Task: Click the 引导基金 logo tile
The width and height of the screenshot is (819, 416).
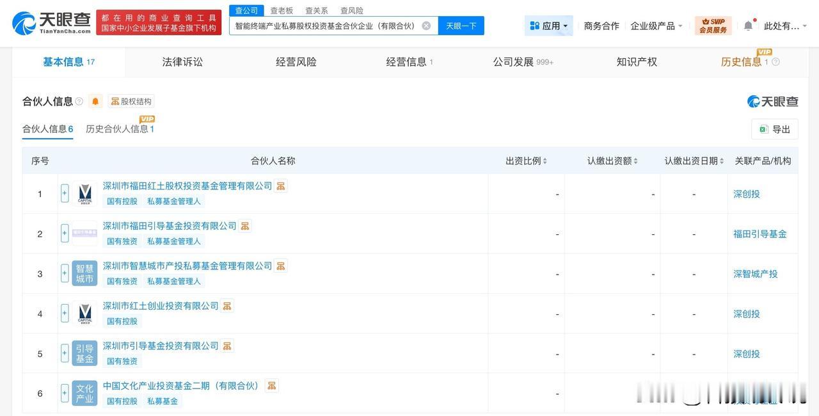Action: pos(84,353)
